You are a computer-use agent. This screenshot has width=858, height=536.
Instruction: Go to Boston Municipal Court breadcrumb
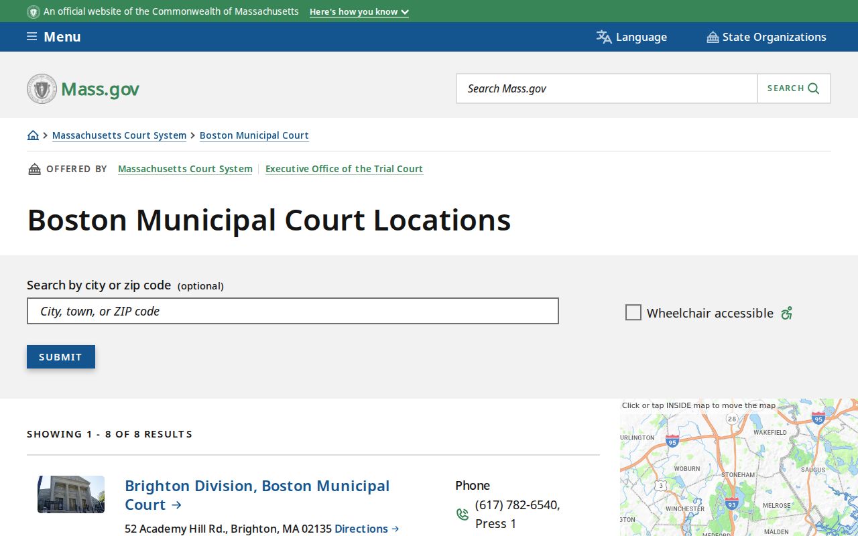pos(254,135)
